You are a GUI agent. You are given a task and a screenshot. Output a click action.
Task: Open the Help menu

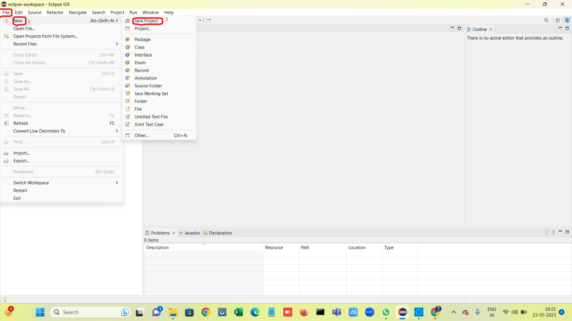pyautogui.click(x=169, y=12)
